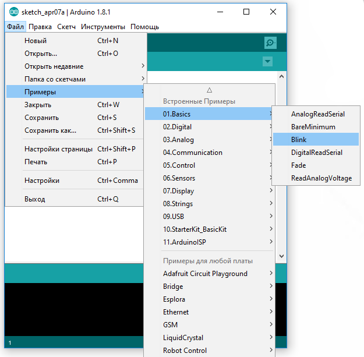The image size is (364, 357).
Task: Choose Новый from the File menu
Action: pos(75,41)
